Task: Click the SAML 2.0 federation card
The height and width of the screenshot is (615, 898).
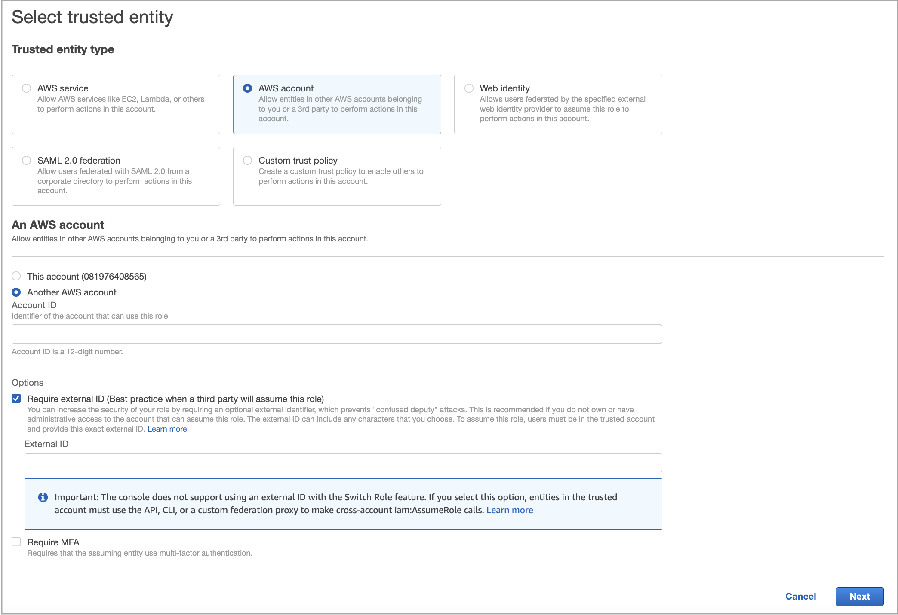Action: (x=115, y=176)
